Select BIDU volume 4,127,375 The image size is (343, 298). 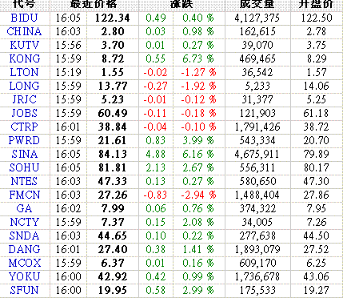point(257,18)
